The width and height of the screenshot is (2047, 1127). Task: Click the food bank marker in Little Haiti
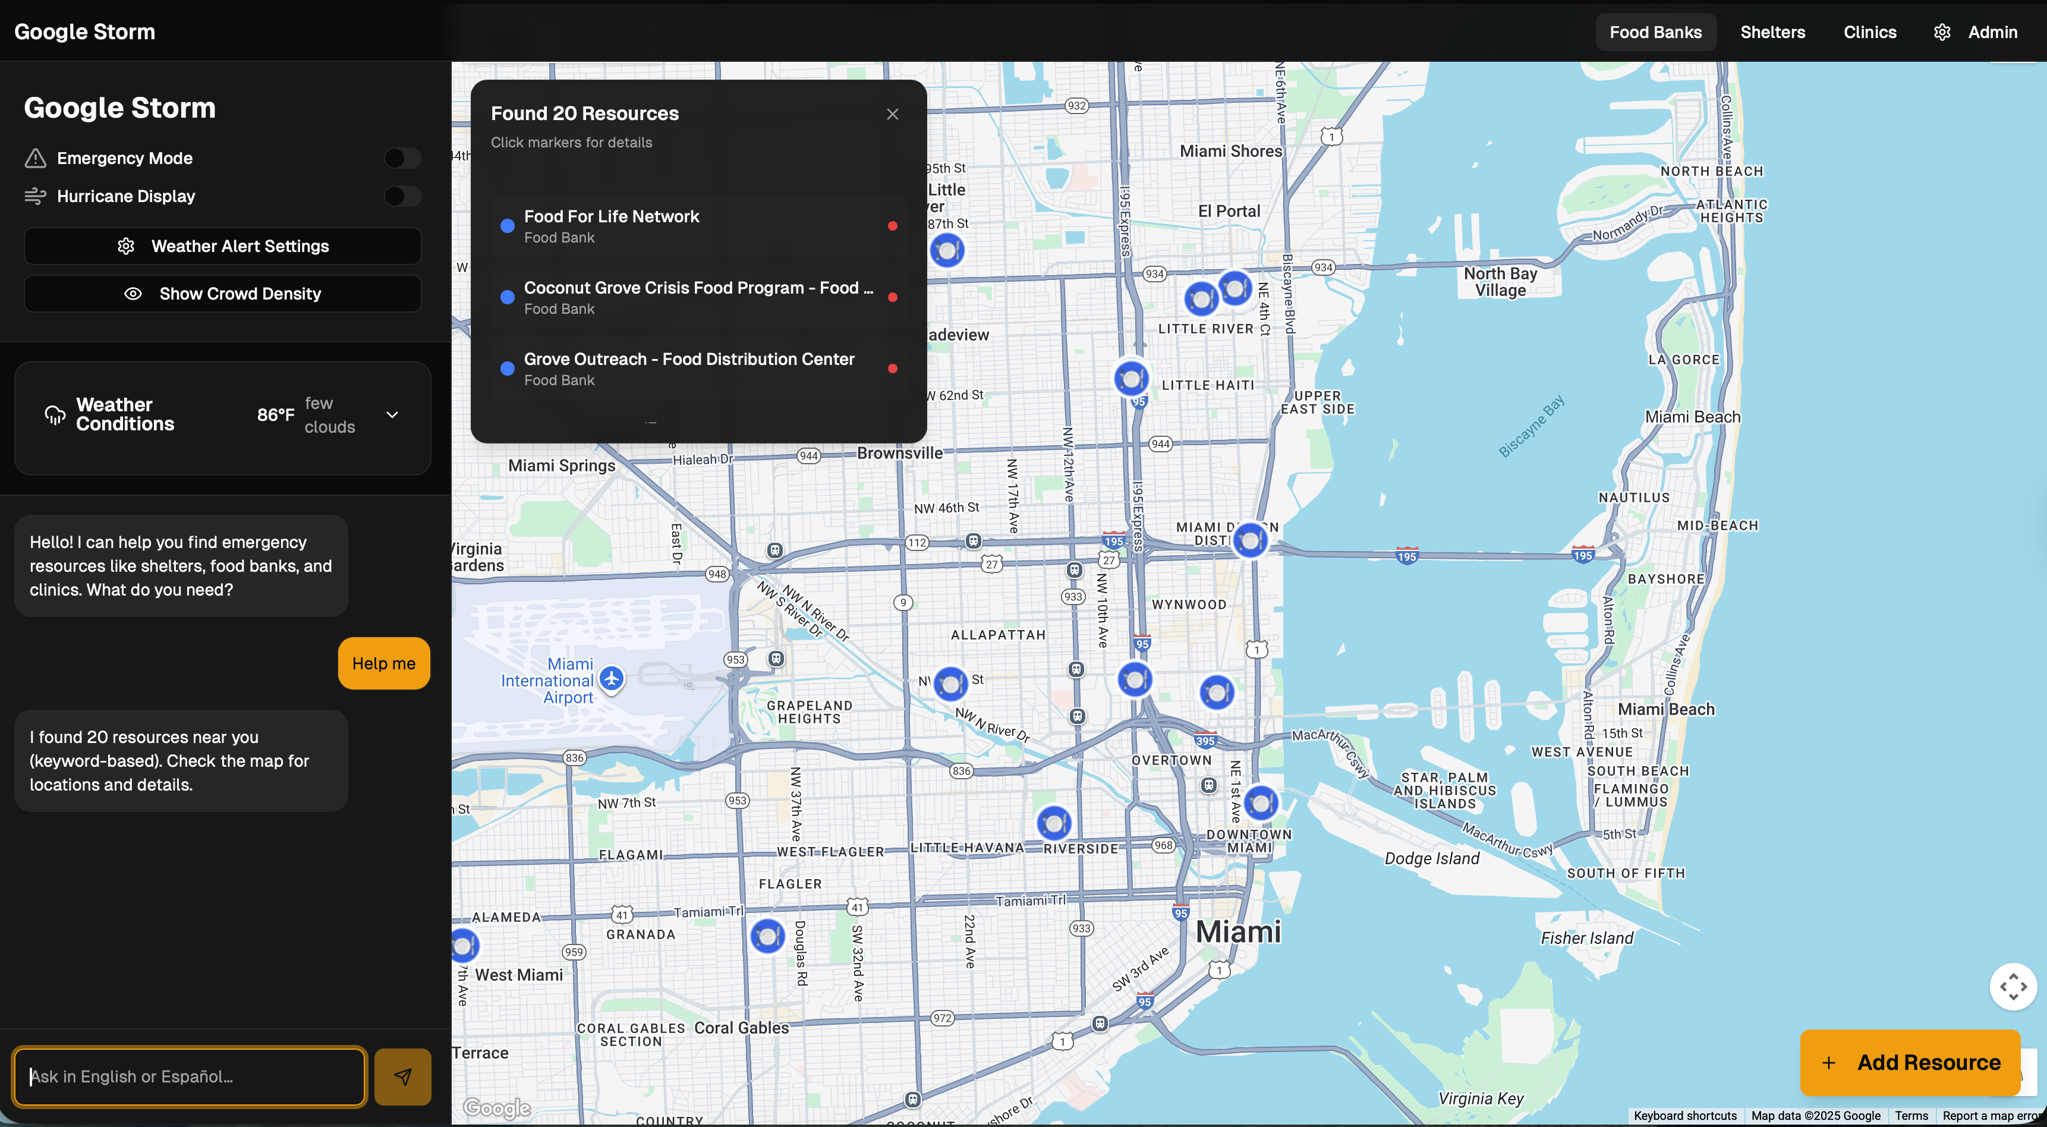click(1130, 378)
